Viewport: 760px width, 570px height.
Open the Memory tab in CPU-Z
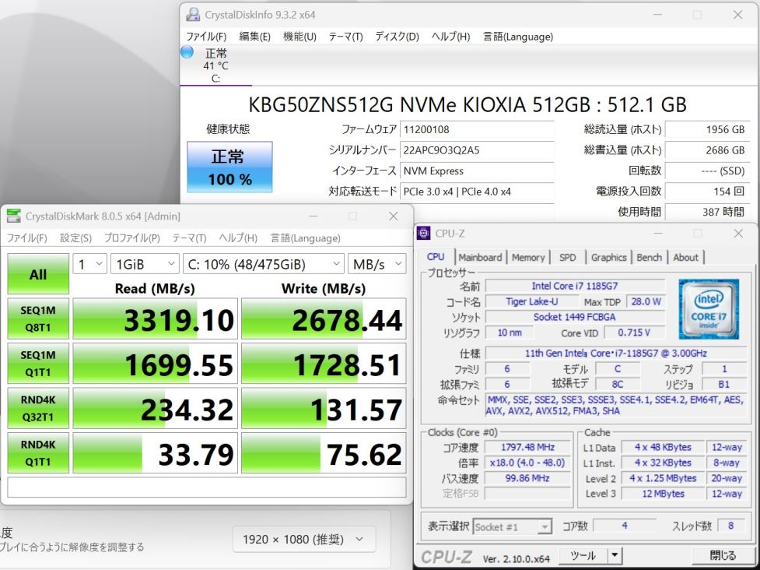coord(528,258)
